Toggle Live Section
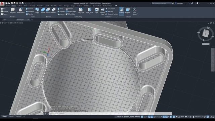This screenshot has height=121, width=215. tap(110, 9)
